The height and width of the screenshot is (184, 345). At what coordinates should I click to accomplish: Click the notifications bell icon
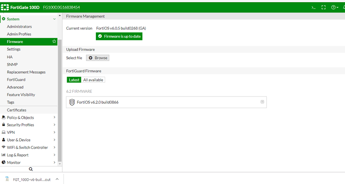click(x=343, y=7)
